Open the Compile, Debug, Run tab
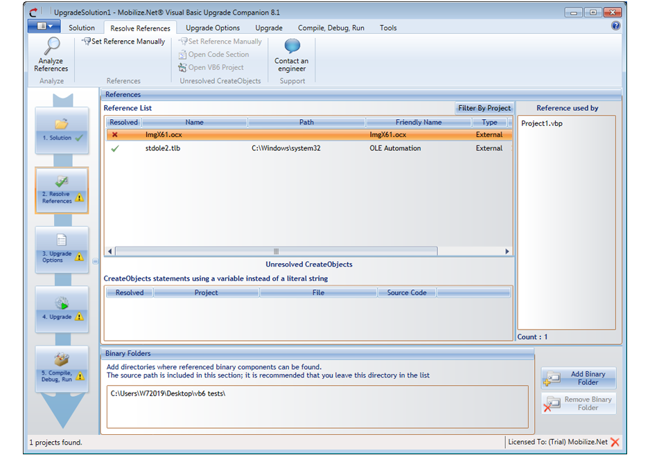 click(331, 28)
